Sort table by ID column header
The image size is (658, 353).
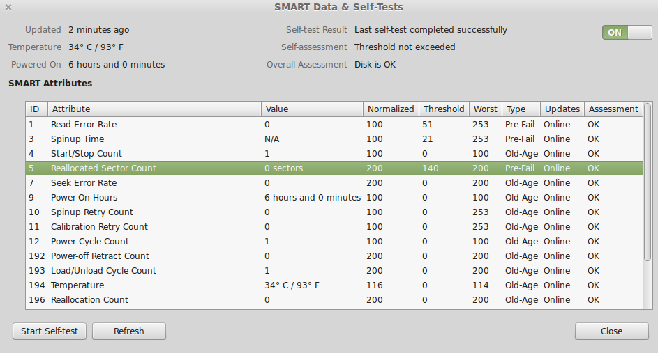[x=36, y=109]
